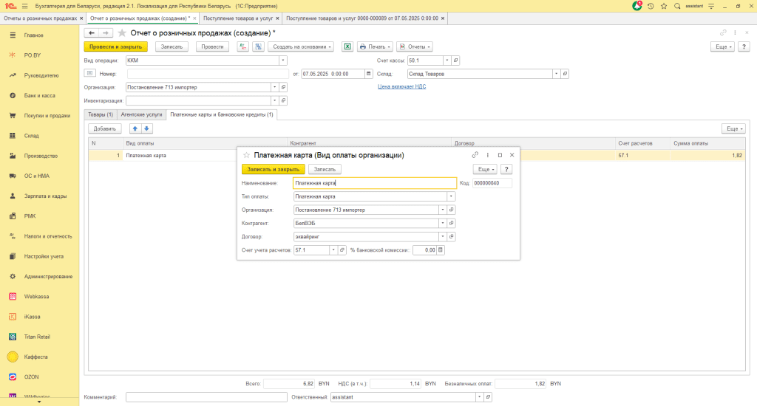Click Записать button in payment card dialog

[x=325, y=169]
